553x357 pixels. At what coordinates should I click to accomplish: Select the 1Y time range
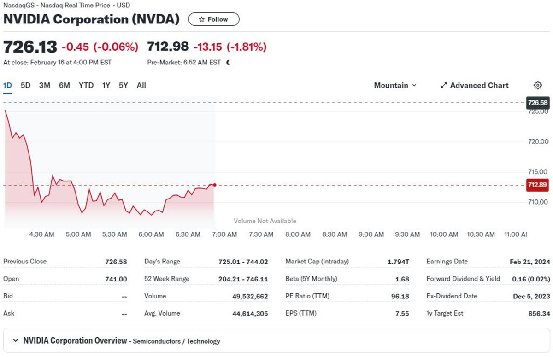click(x=106, y=85)
